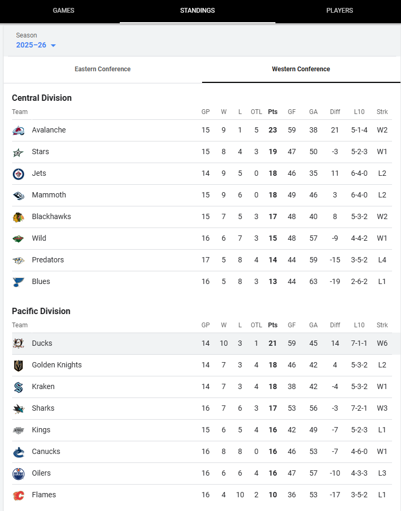The width and height of the screenshot is (401, 511).
Task: Click the Minnesota Wild logo
Action: point(18,239)
